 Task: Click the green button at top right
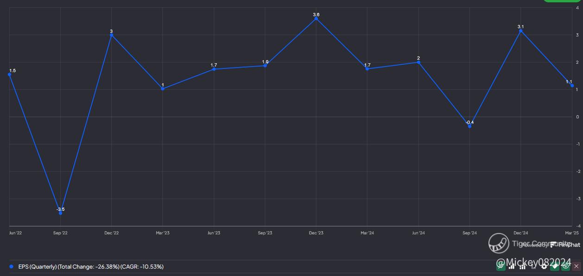pos(563,1)
